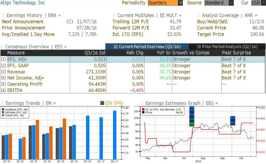Select row 13 Revenue
266x164 pixels.
(x=133, y=72)
